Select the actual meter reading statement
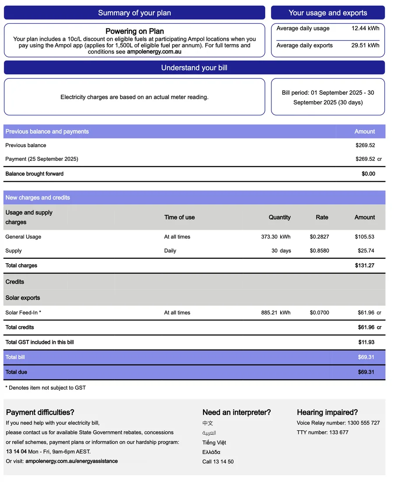 (x=134, y=97)
